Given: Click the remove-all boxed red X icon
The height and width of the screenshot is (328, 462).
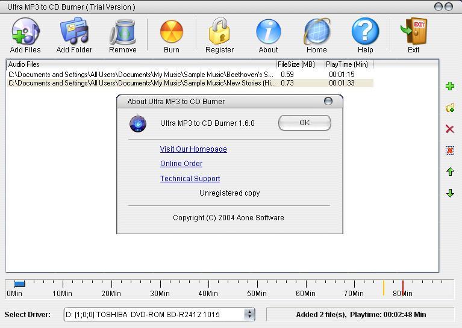Looking at the screenshot, I should 450,150.
